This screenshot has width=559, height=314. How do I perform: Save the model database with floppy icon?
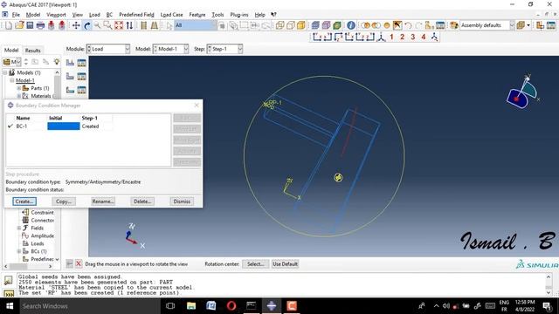[x=30, y=25]
